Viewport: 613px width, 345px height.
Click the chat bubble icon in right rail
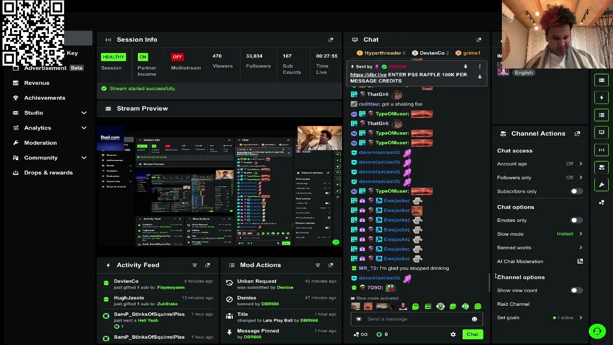click(x=602, y=132)
